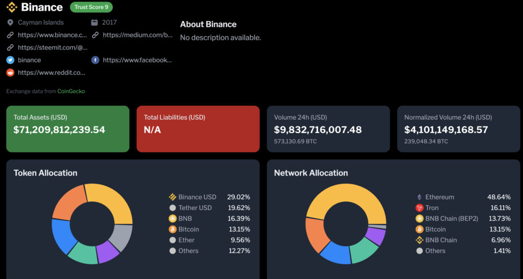The image size is (523, 279).
Task: Click link icon next to steemit.com URL
Action: [x=10, y=47]
